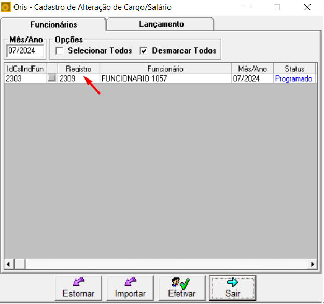Click the Efetivar button
Screen dimensions: 324x304
click(x=182, y=288)
